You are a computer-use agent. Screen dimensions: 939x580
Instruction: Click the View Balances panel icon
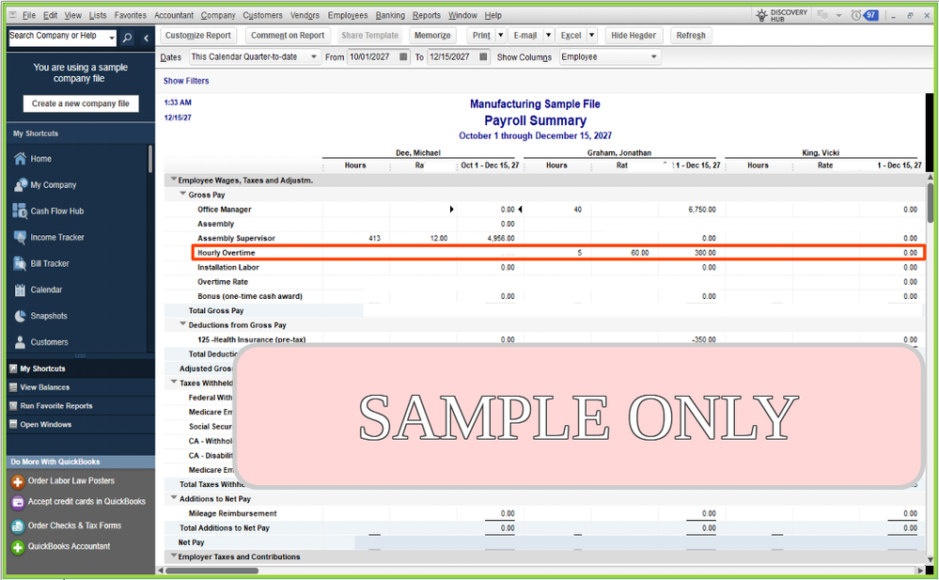13,387
